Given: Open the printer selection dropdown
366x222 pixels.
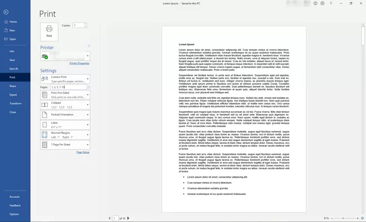Looking at the screenshot, I should [65, 56].
